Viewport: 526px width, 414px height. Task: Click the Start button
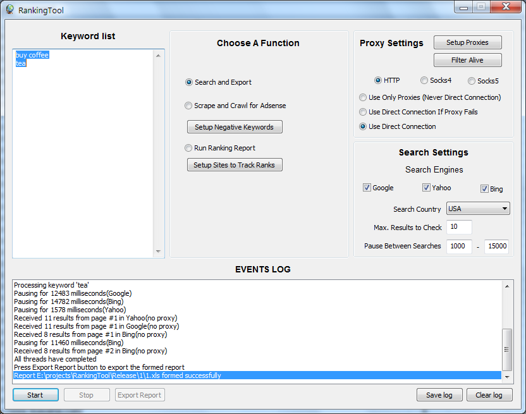point(35,395)
